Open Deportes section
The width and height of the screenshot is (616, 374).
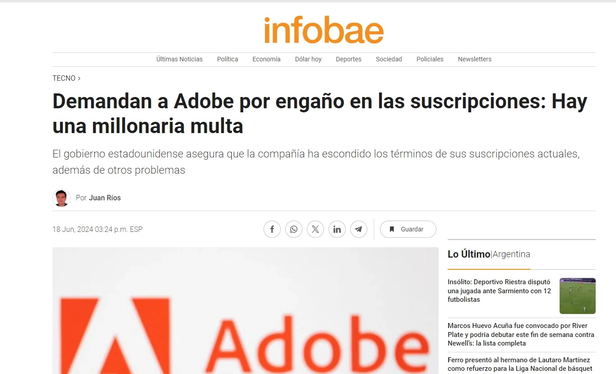(348, 59)
